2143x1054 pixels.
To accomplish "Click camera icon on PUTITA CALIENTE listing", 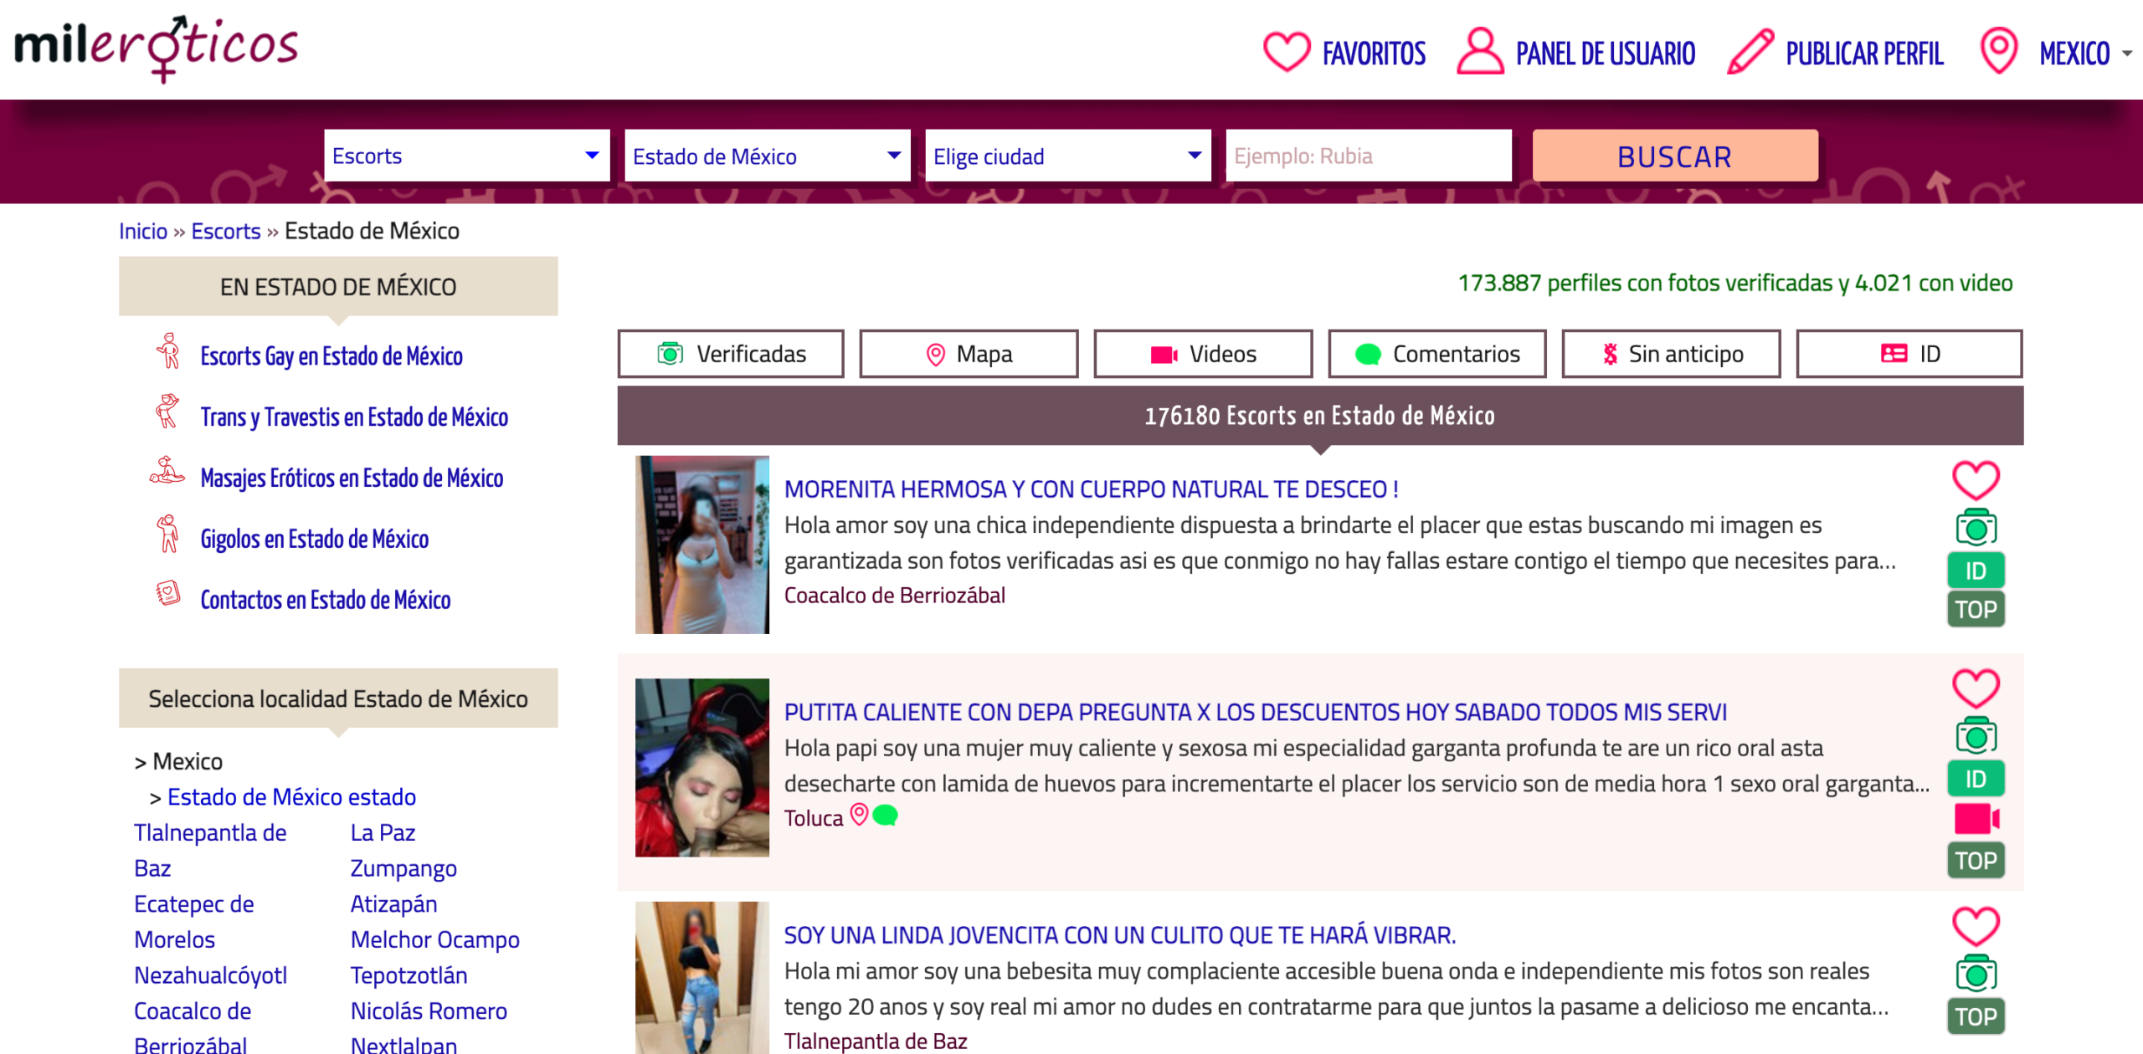I will (1976, 736).
